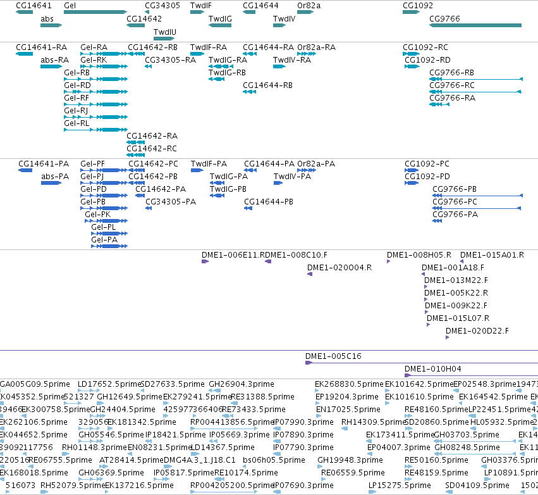
Task: Select clone end DME1-013M22.F
Action: (456, 280)
